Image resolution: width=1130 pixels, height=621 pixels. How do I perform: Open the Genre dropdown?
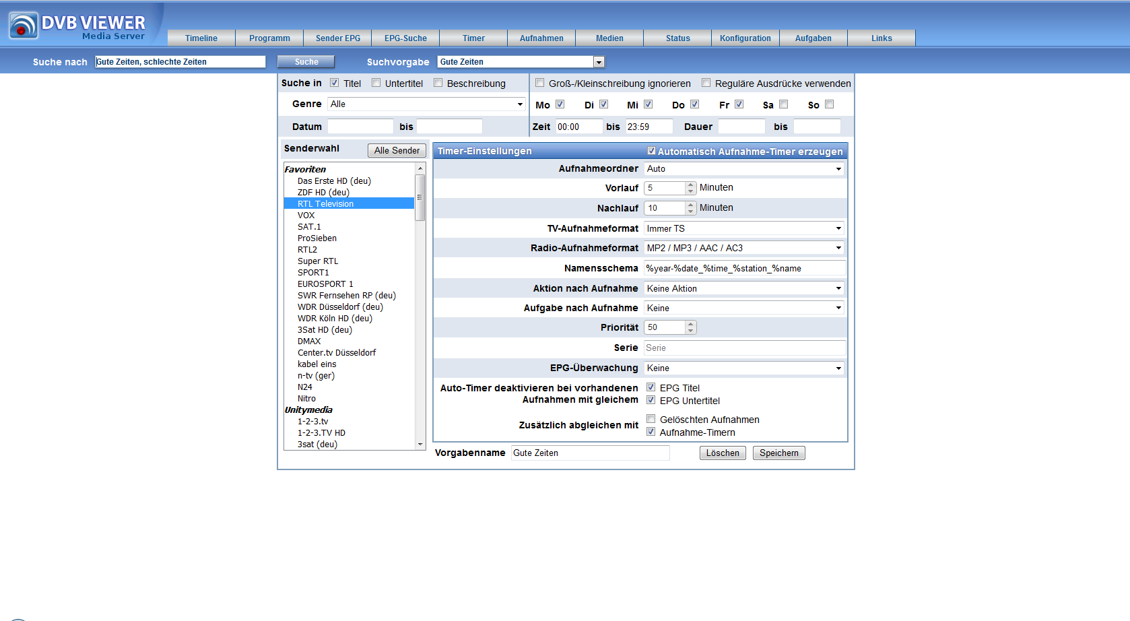pos(427,104)
